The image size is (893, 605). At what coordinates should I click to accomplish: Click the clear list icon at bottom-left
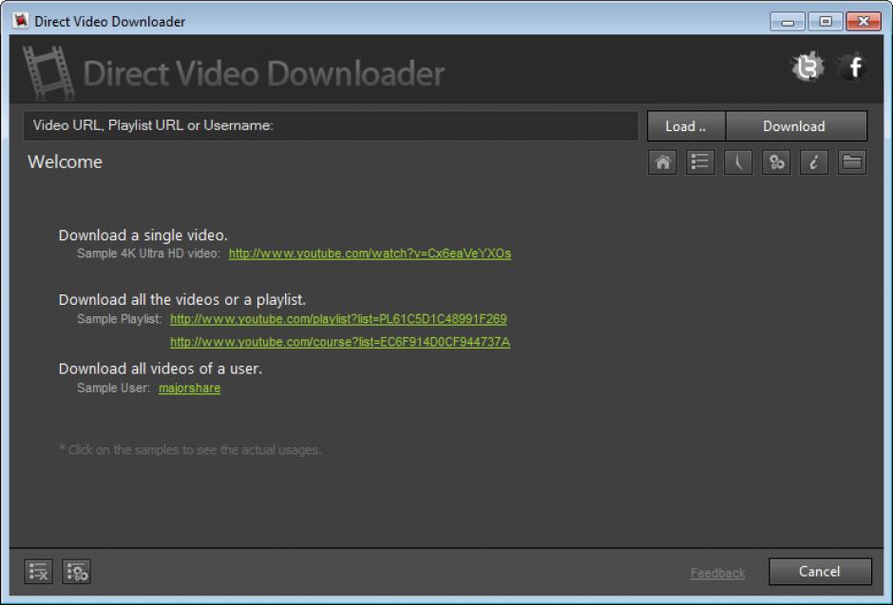pyautogui.click(x=38, y=572)
